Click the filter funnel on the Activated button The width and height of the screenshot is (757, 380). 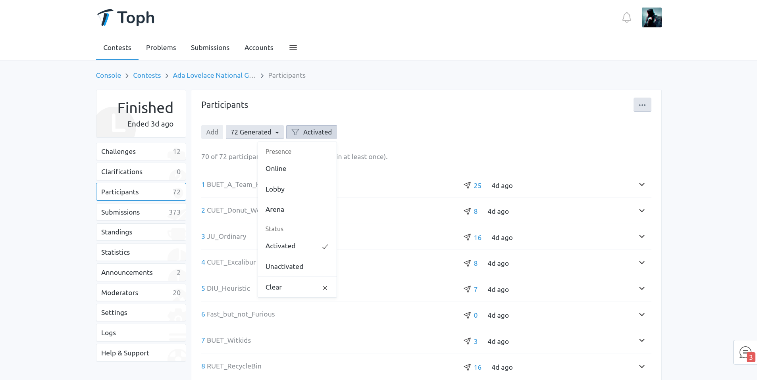pos(295,132)
